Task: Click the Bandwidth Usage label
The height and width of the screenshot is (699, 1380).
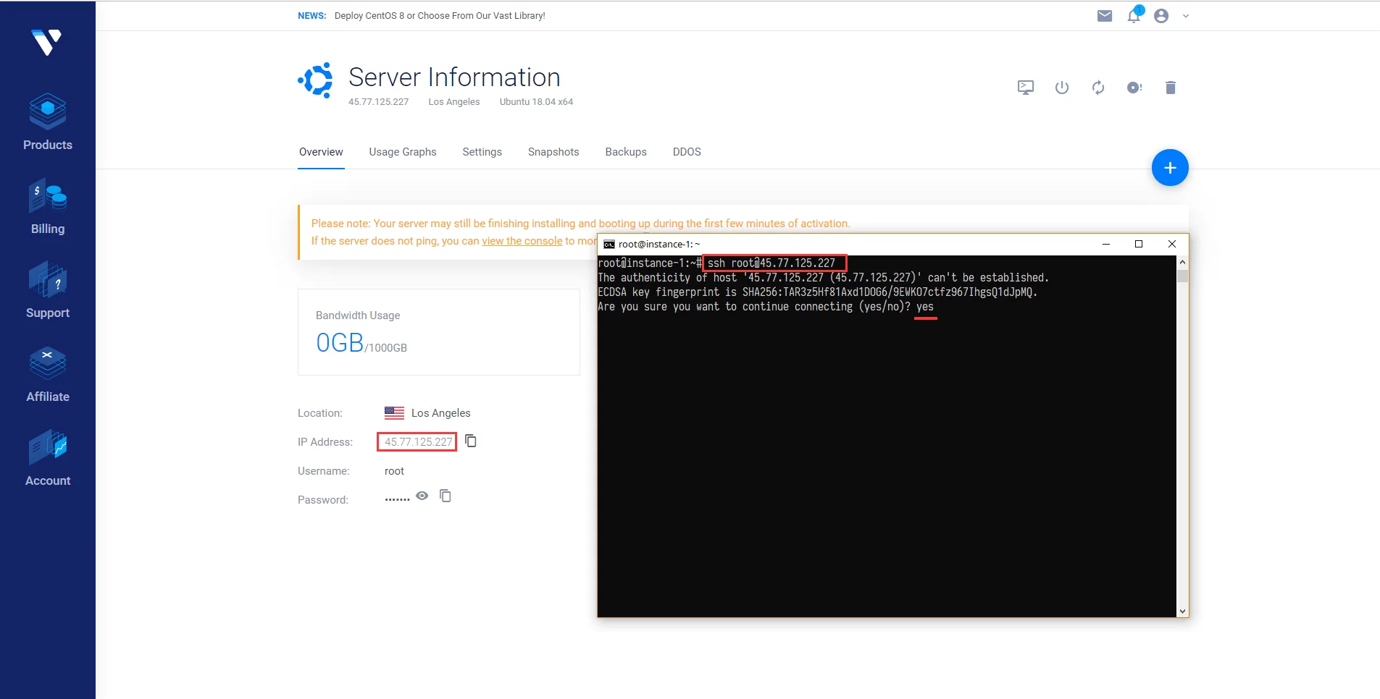Action: pyautogui.click(x=358, y=315)
